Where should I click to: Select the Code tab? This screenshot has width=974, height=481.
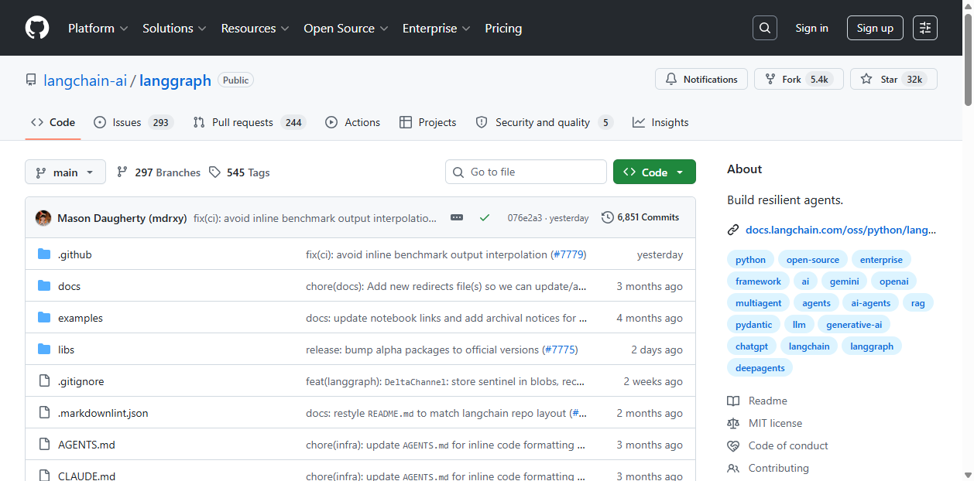click(x=53, y=122)
